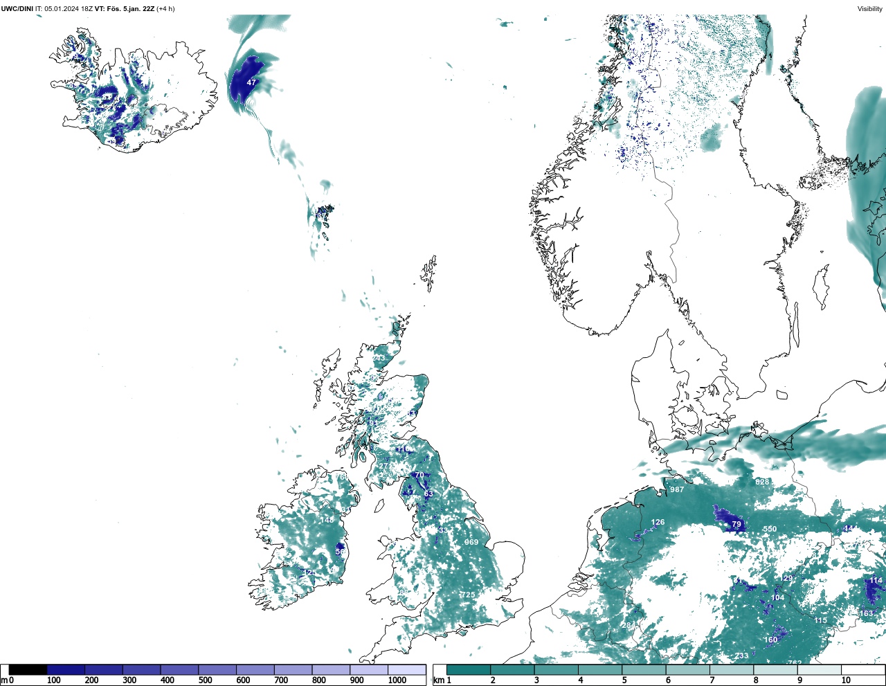
Task: Click the '987' visibility value on map
Action: coord(677,489)
